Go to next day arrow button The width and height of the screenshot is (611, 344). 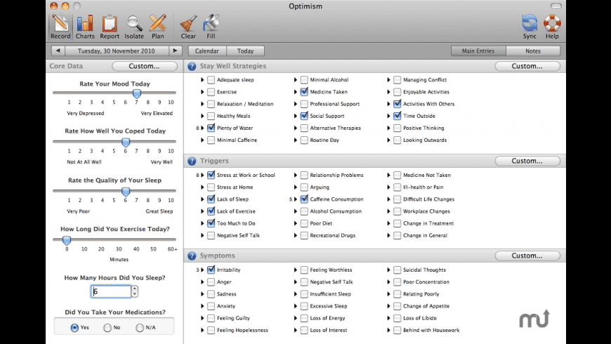176,51
